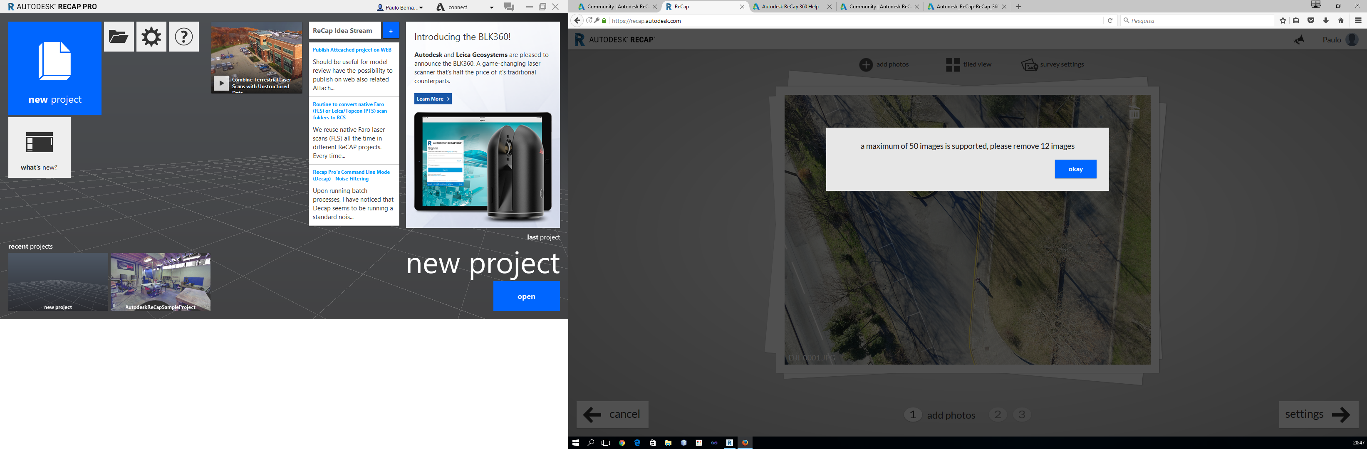
Task: Click Learn More about the BLK360
Action: coord(432,99)
